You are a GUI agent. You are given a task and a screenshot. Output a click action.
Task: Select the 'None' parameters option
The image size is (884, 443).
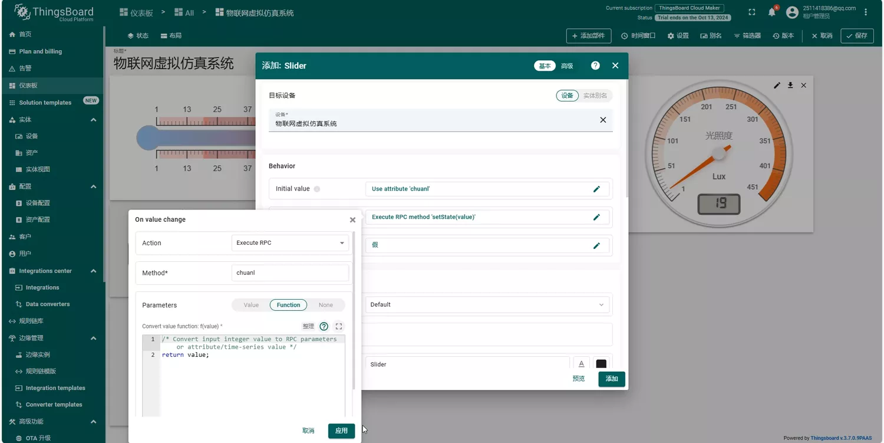pyautogui.click(x=325, y=305)
